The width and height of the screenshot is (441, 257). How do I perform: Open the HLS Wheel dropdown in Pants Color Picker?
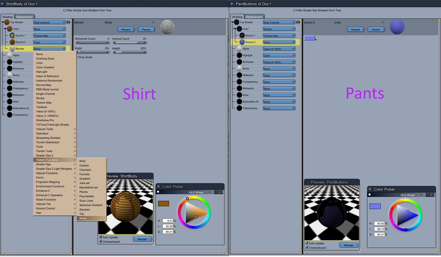411,195
